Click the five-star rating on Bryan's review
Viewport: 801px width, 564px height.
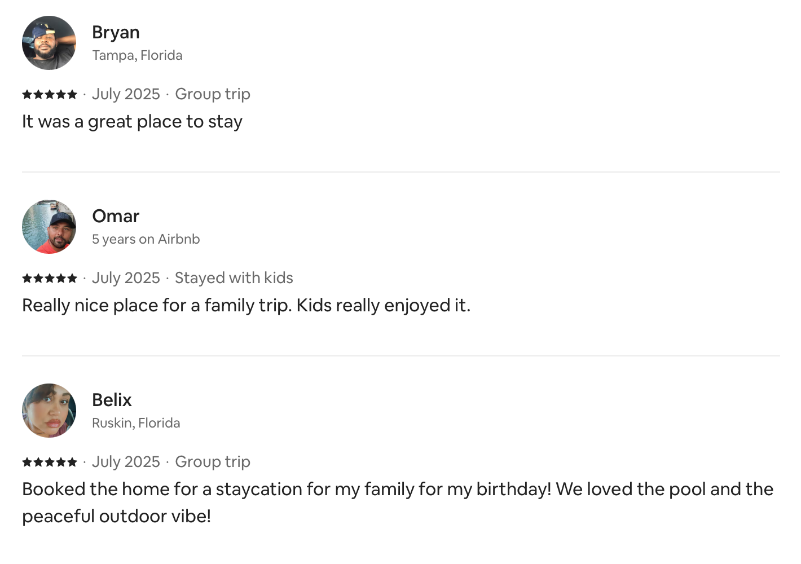(50, 94)
